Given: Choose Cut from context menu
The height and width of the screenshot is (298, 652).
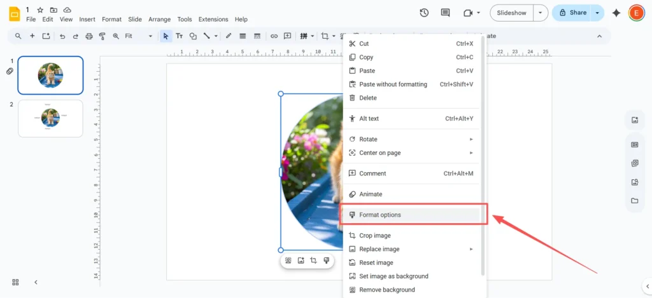Looking at the screenshot, I should 411,44.
